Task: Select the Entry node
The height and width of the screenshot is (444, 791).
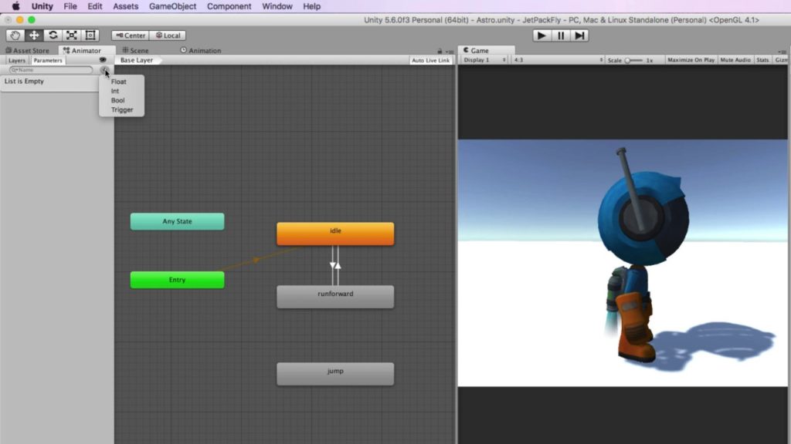Action: 177,280
